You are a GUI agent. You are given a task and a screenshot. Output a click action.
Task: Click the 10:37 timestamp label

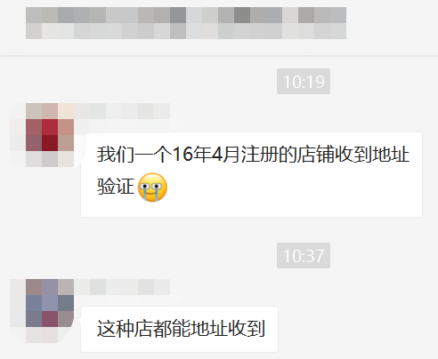[304, 256]
